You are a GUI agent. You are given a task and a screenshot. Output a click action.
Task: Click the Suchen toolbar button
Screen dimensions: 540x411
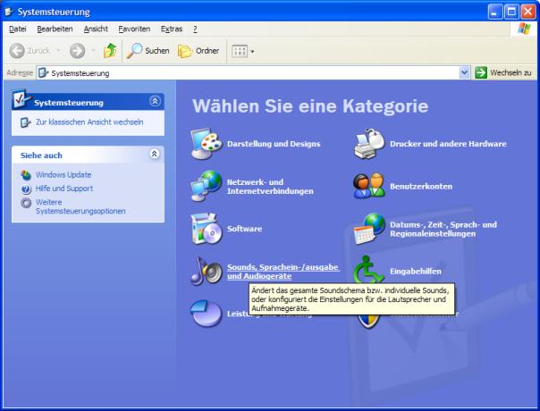tap(148, 51)
